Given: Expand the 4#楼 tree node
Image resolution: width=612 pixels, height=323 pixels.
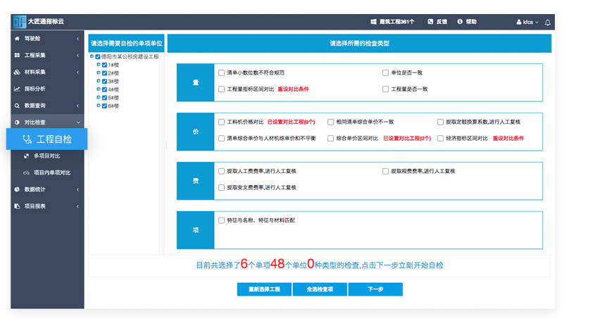Looking at the screenshot, I should point(99,89).
